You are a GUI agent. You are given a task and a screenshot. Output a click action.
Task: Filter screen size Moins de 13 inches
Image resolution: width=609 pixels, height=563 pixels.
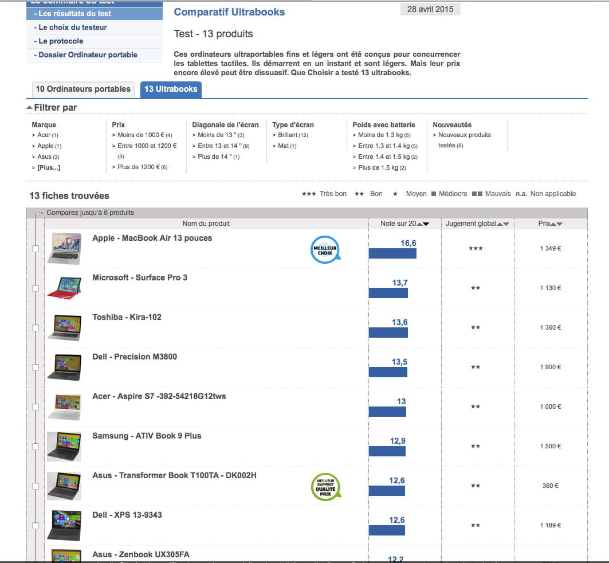[x=221, y=135]
